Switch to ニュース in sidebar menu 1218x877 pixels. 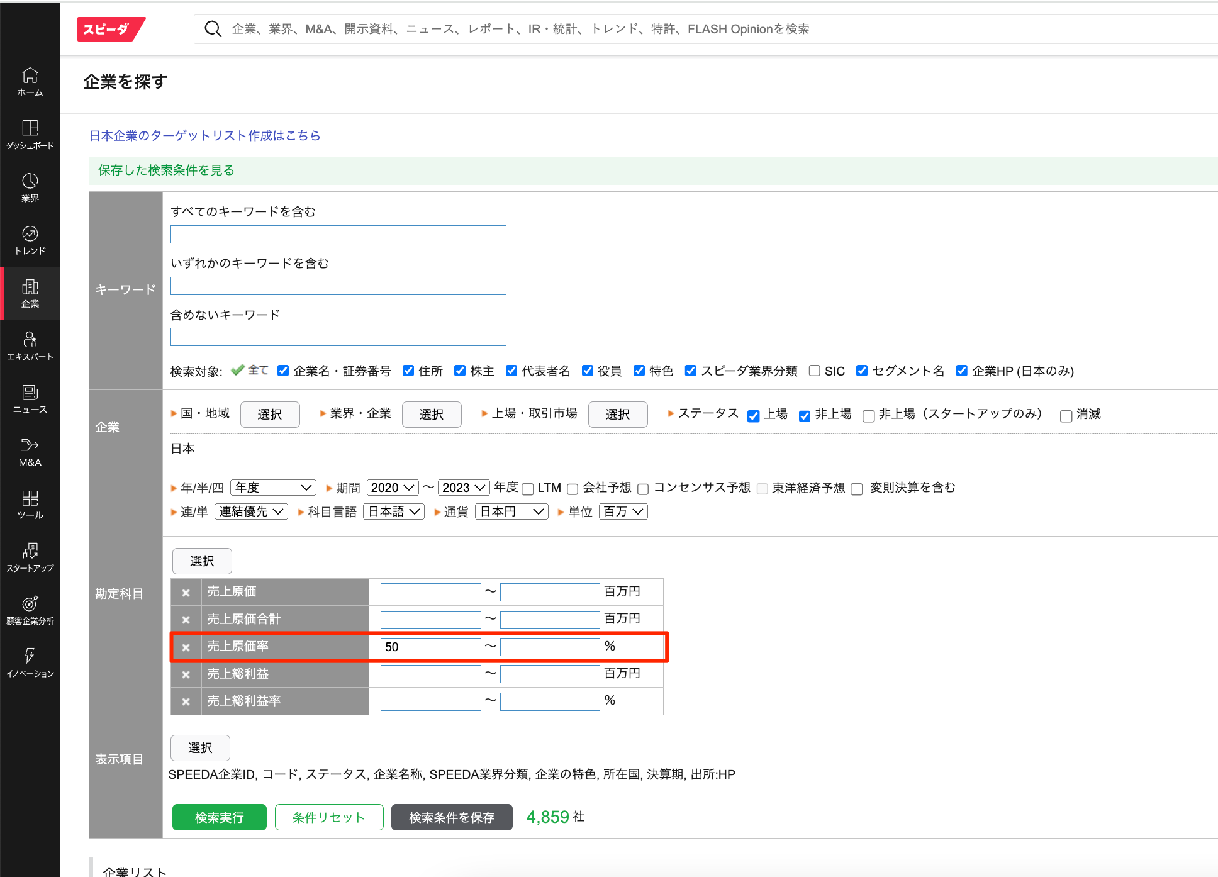pos(30,399)
